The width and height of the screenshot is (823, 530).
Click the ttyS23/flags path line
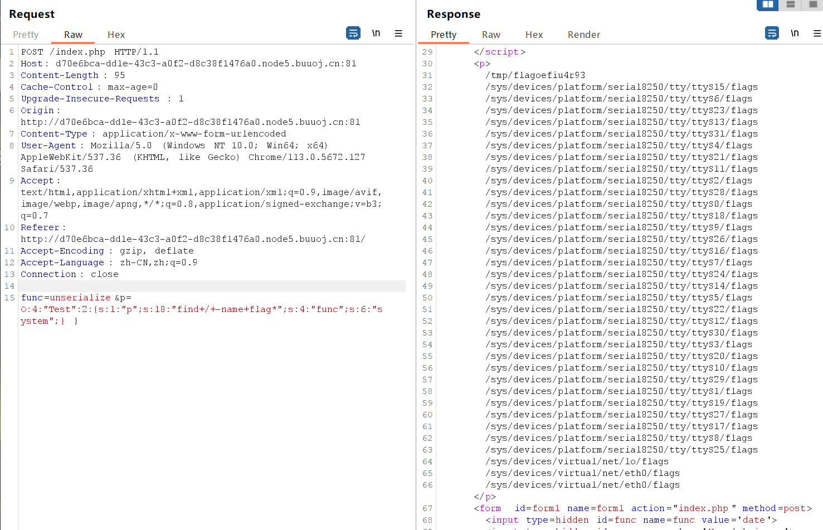click(621, 110)
